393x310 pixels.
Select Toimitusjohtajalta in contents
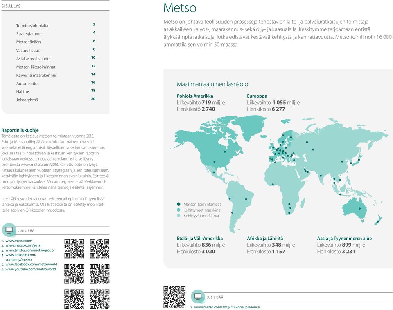click(x=32, y=25)
